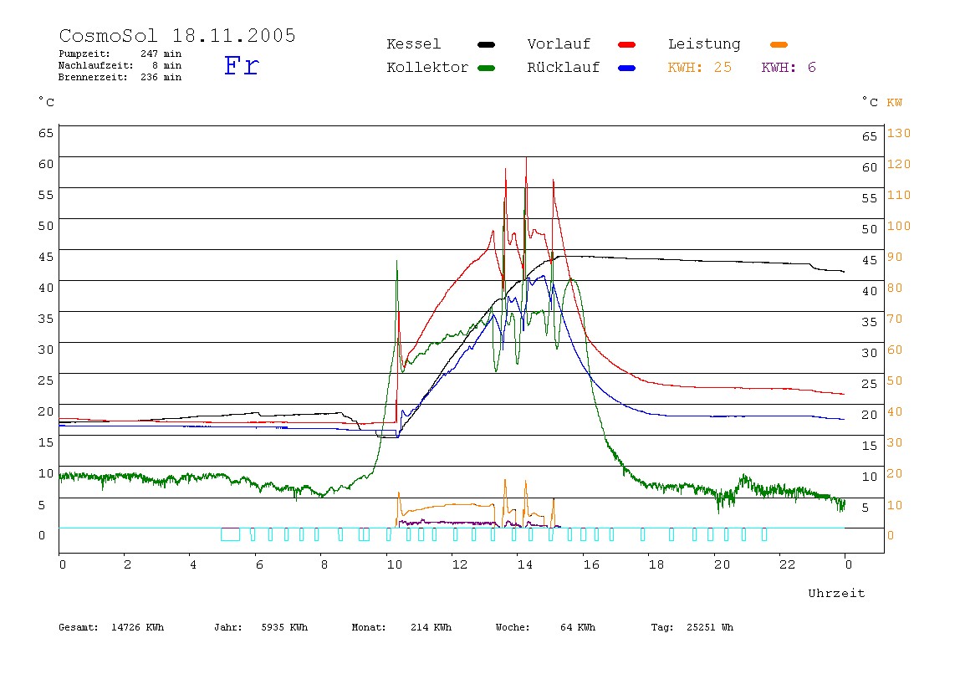Viewport: 960px width, 679px height.
Task: Click the "2" hour tick on time axis
Action: 127,564
